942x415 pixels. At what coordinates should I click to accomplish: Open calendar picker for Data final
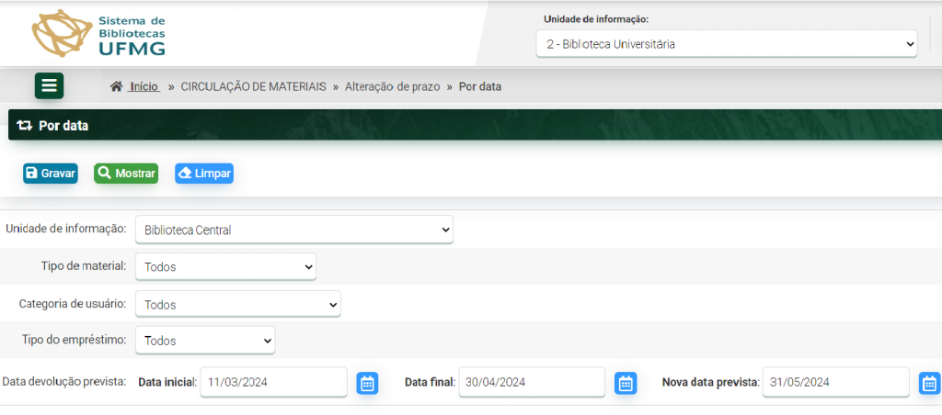(x=626, y=383)
